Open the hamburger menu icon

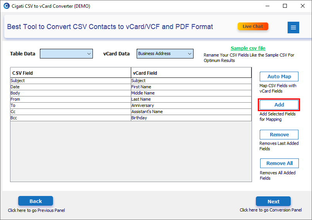[x=293, y=27]
